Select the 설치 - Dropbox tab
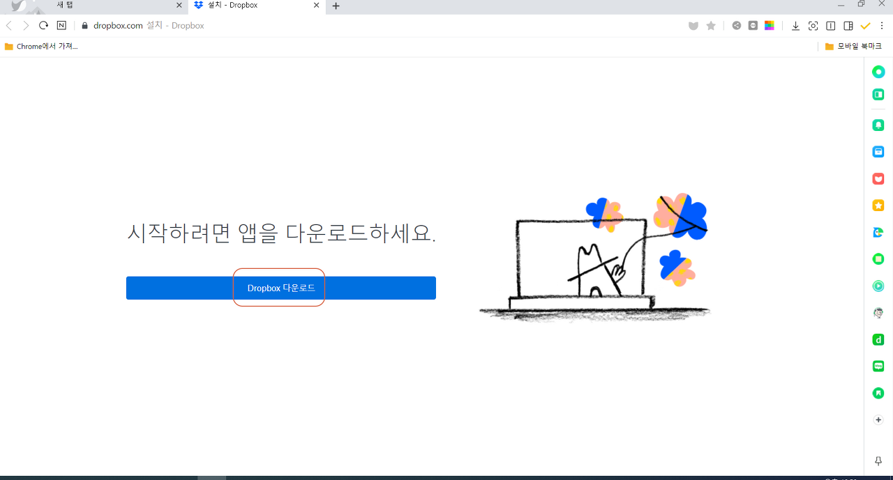Image resolution: width=893 pixels, height=480 pixels. pos(257,6)
